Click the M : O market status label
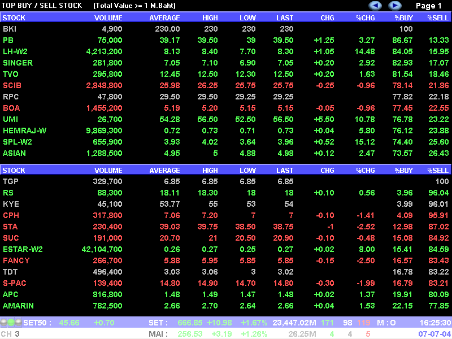The width and height of the screenshot is (452, 339). coord(386,323)
